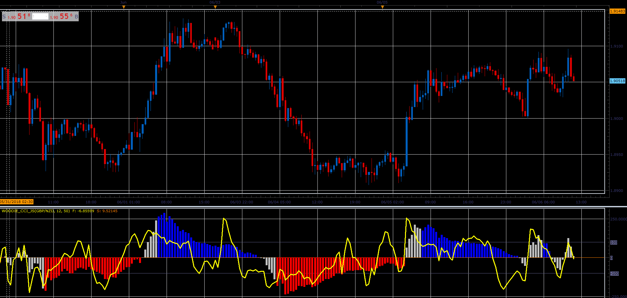Screen dimensions: 627x298
Task: Click the 06/05 date marker triangle
Action: [x=382, y=7]
